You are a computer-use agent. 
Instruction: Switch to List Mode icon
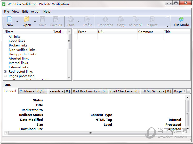tap(181, 19)
